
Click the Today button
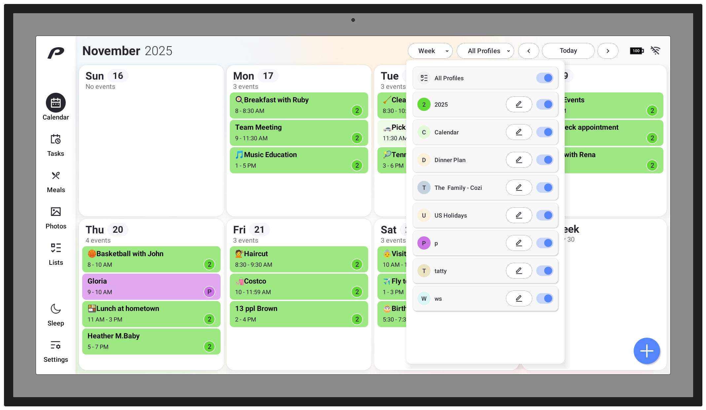point(568,51)
